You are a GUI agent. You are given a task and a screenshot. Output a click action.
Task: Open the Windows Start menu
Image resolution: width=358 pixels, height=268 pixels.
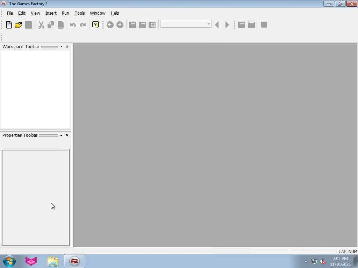coord(9,261)
